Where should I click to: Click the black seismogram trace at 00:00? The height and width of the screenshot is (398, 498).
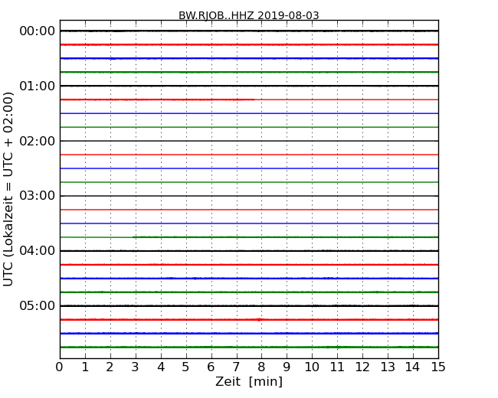point(249,31)
